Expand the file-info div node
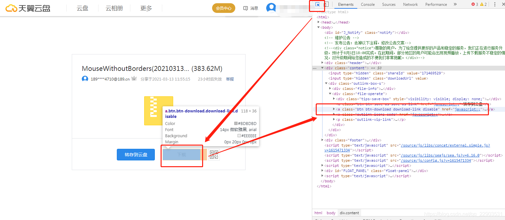Image resolution: width=505 pixels, height=220 pixels. click(330, 89)
